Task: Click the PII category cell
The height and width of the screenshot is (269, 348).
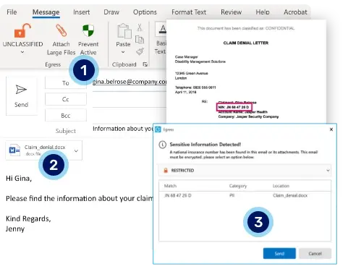Action: click(x=232, y=195)
